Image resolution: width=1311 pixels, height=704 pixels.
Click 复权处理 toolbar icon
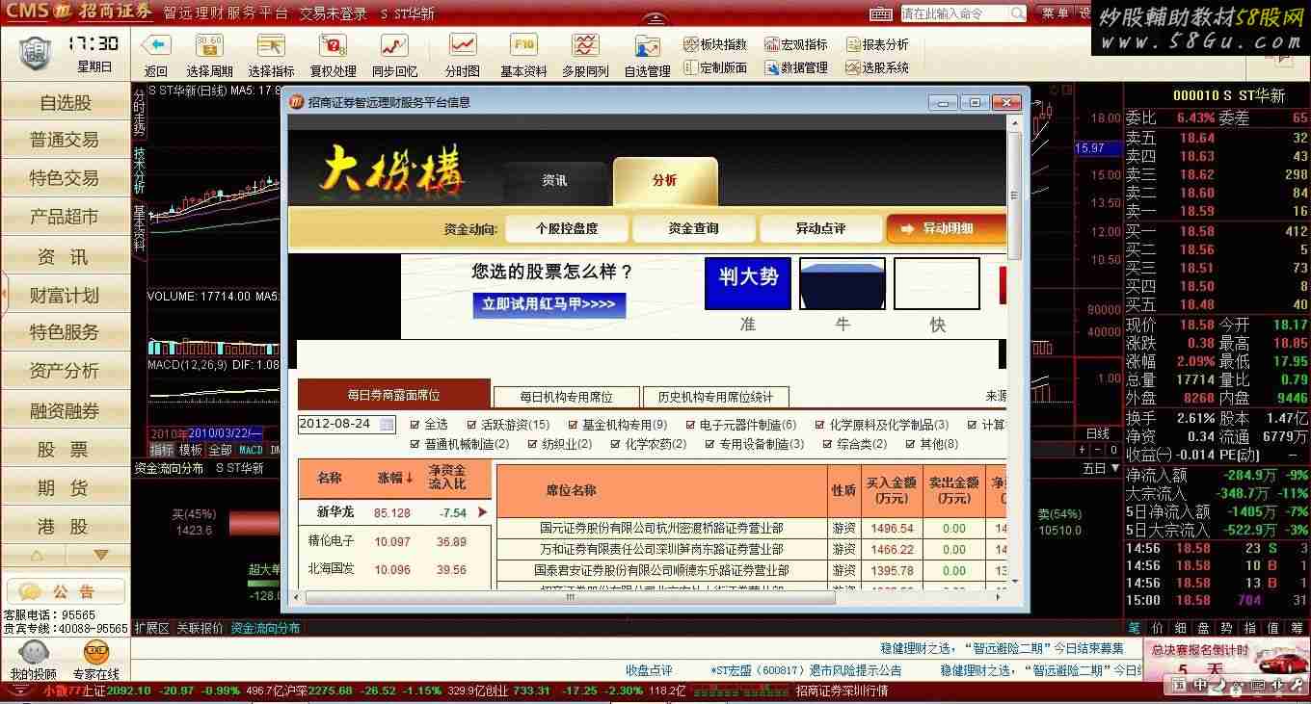(x=333, y=45)
